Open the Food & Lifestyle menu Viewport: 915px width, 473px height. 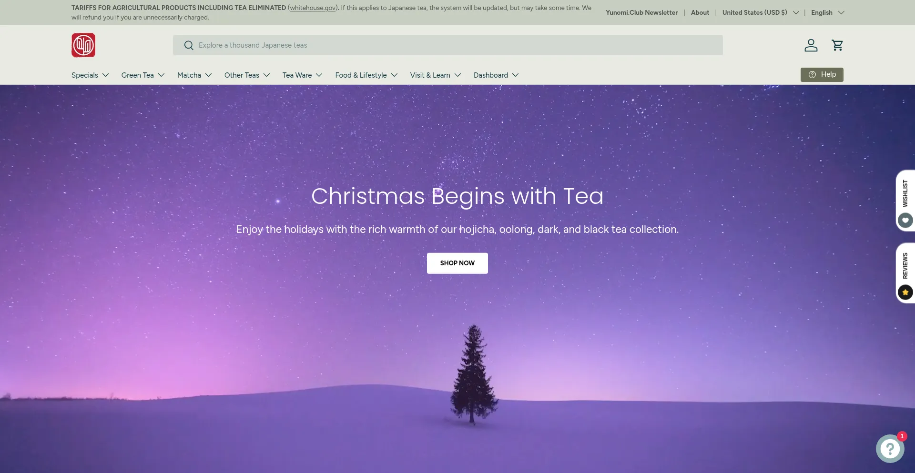[366, 75]
